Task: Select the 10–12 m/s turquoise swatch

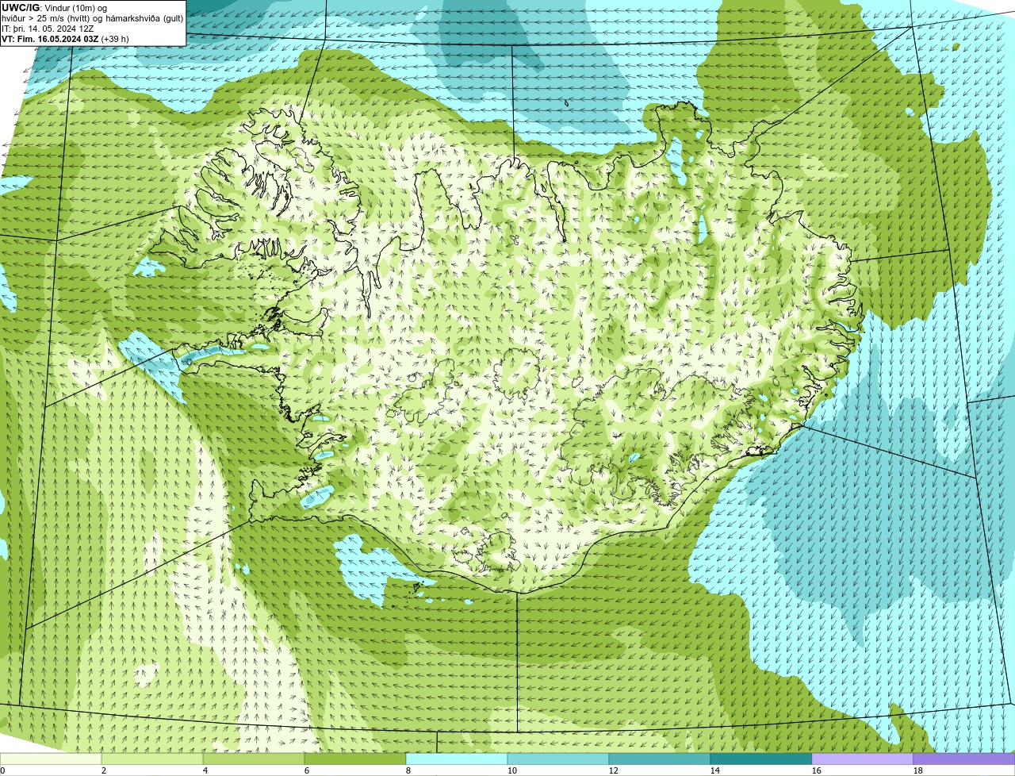Action: point(558,759)
